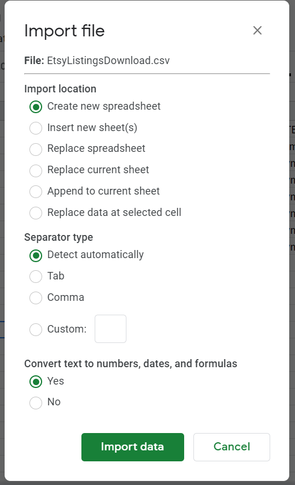Click the Import file dialog title
This screenshot has height=485, width=295.
coord(64,31)
